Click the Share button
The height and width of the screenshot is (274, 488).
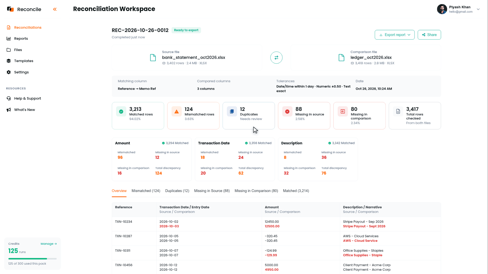429,35
